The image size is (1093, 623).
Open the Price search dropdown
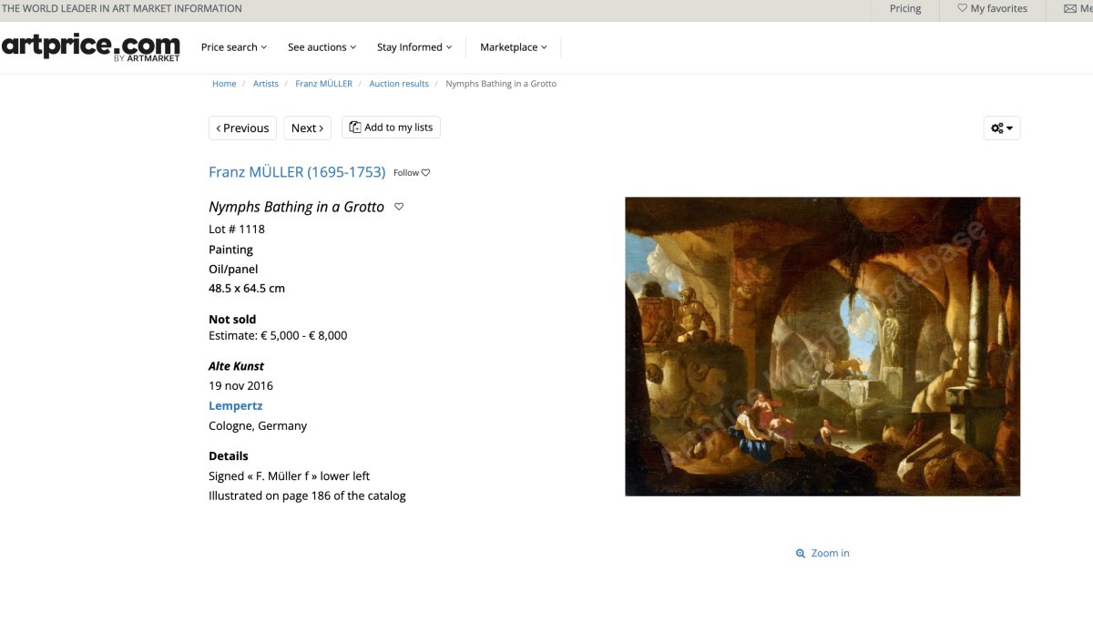pos(233,46)
